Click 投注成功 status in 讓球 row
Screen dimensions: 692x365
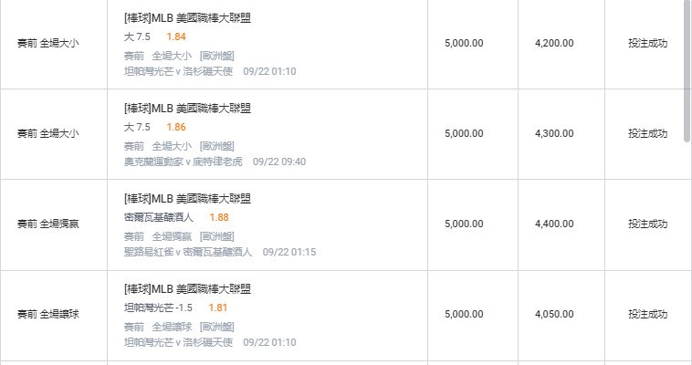(x=647, y=314)
